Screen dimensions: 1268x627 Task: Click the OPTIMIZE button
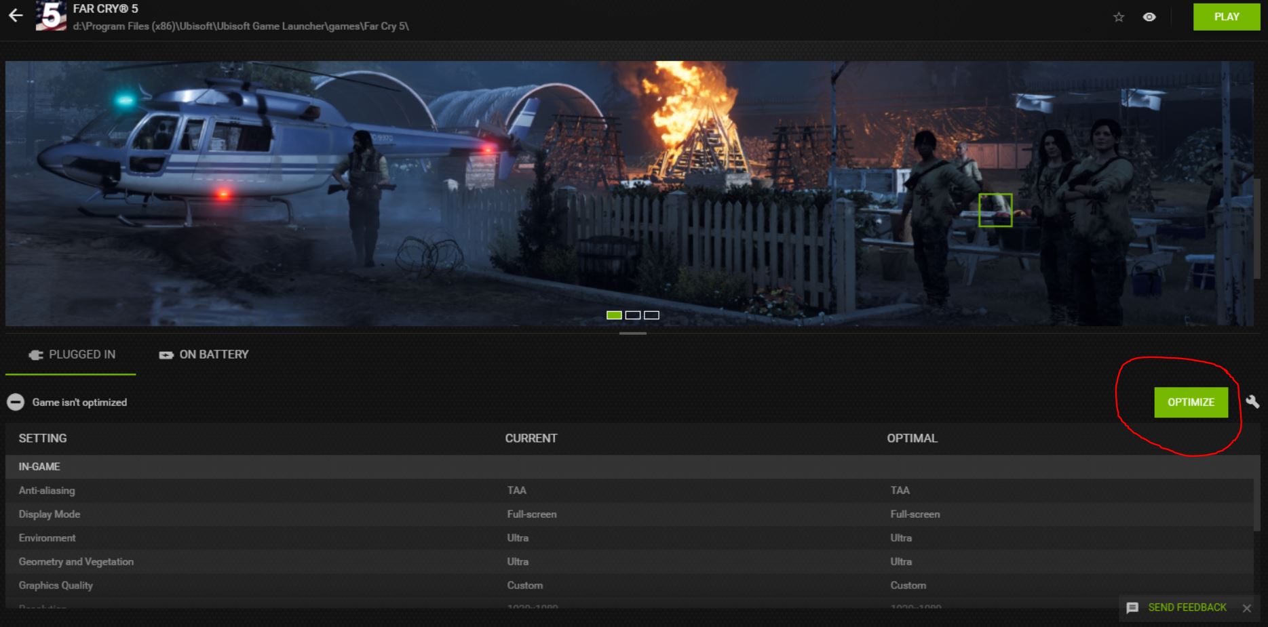pyautogui.click(x=1191, y=403)
